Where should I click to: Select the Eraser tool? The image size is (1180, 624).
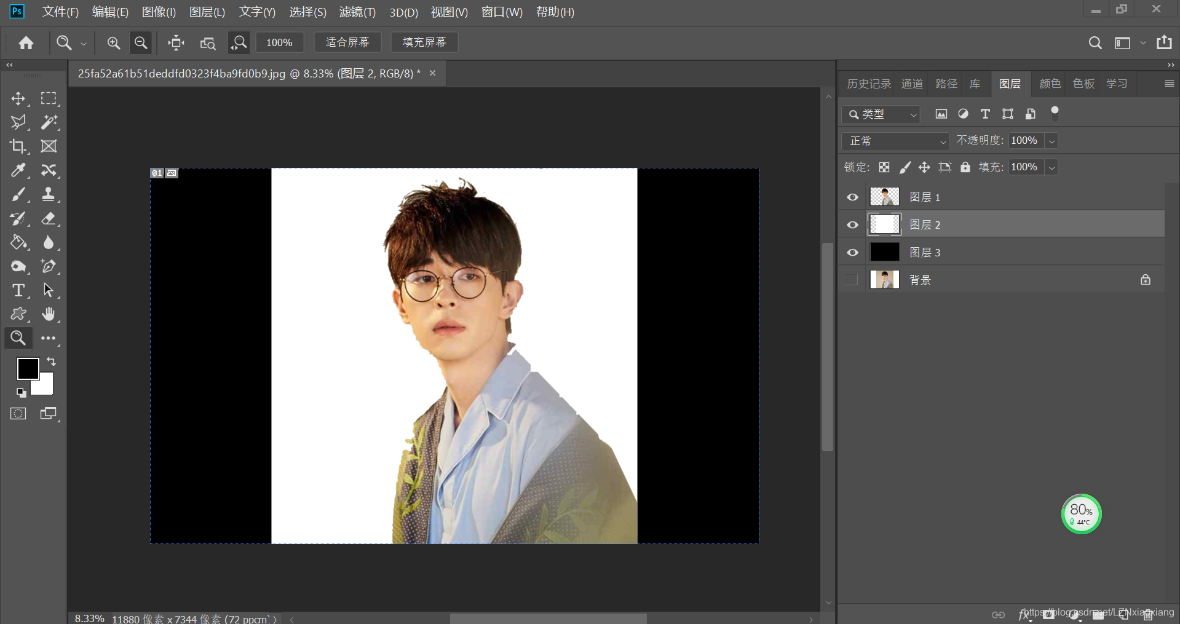pyautogui.click(x=49, y=218)
